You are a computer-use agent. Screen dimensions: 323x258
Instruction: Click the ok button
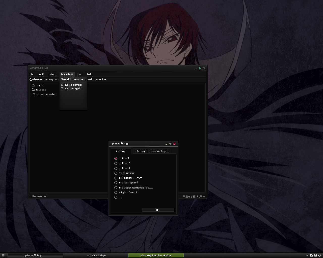[x=158, y=210]
